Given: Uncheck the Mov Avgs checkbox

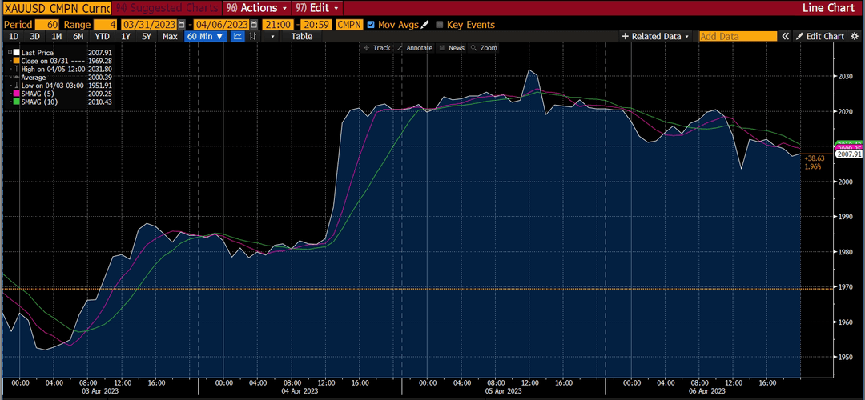Looking at the screenshot, I should (x=371, y=25).
